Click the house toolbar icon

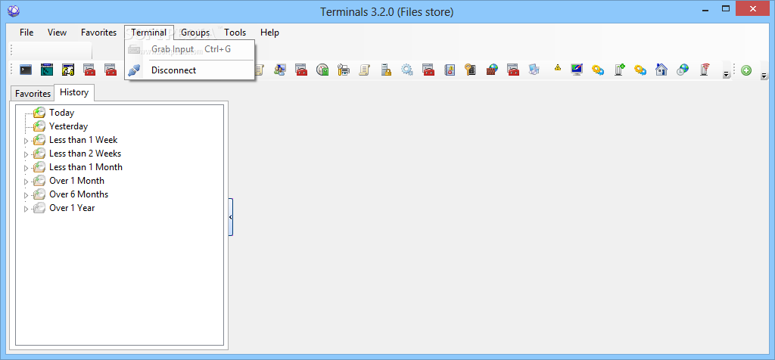(x=661, y=70)
